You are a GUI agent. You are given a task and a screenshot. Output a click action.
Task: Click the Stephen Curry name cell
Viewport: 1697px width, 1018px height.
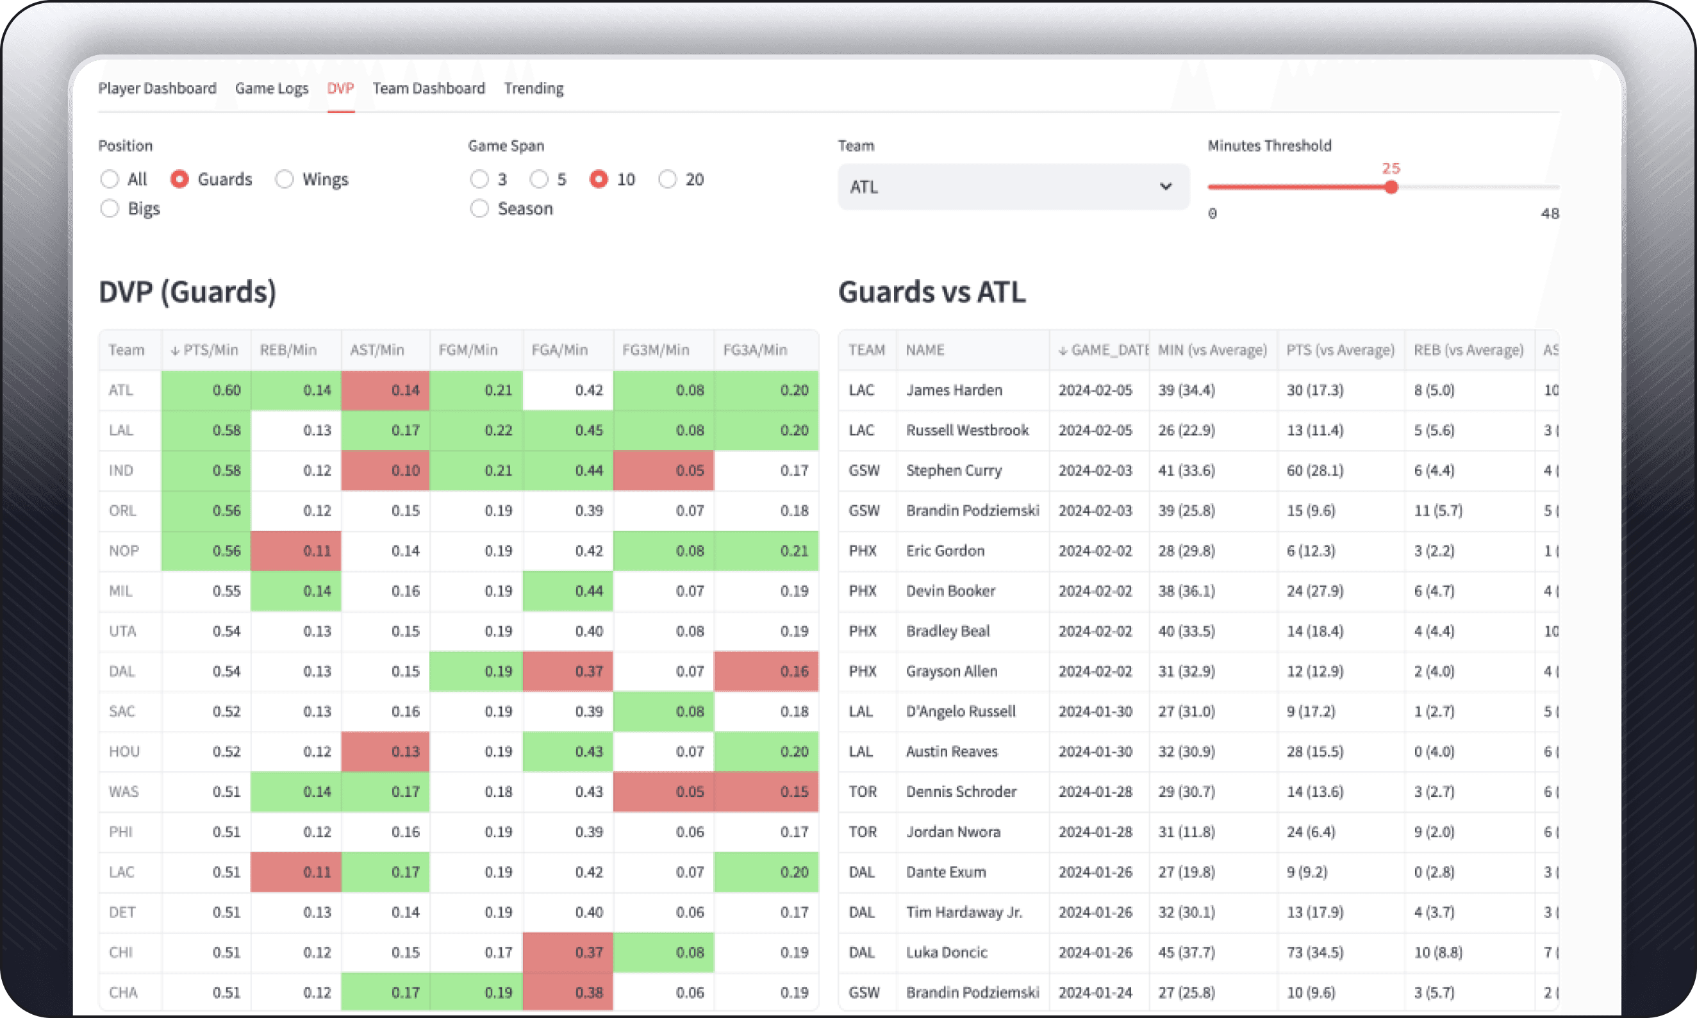954,471
